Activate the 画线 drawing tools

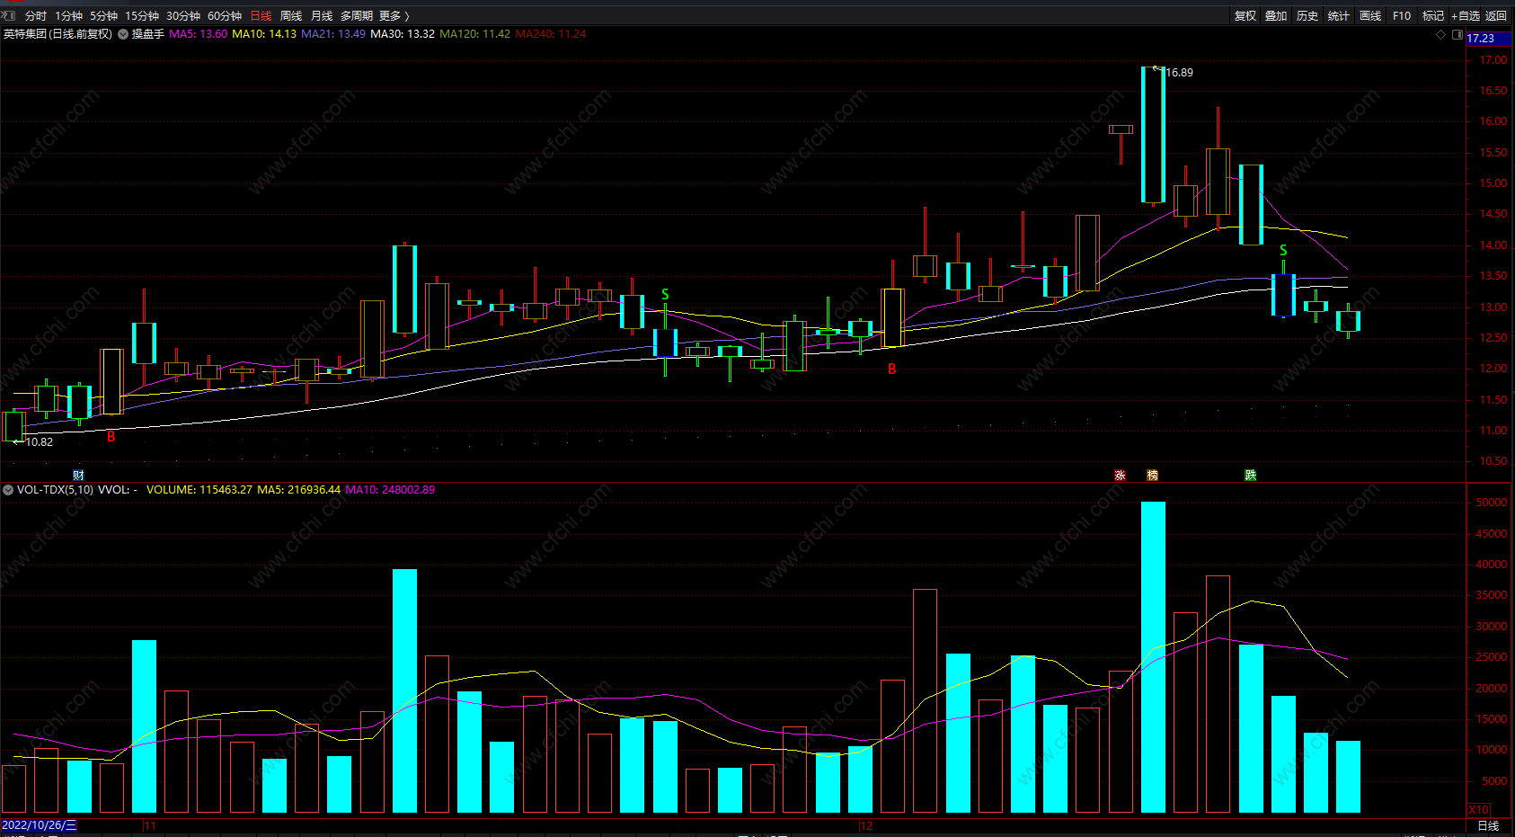[1370, 16]
